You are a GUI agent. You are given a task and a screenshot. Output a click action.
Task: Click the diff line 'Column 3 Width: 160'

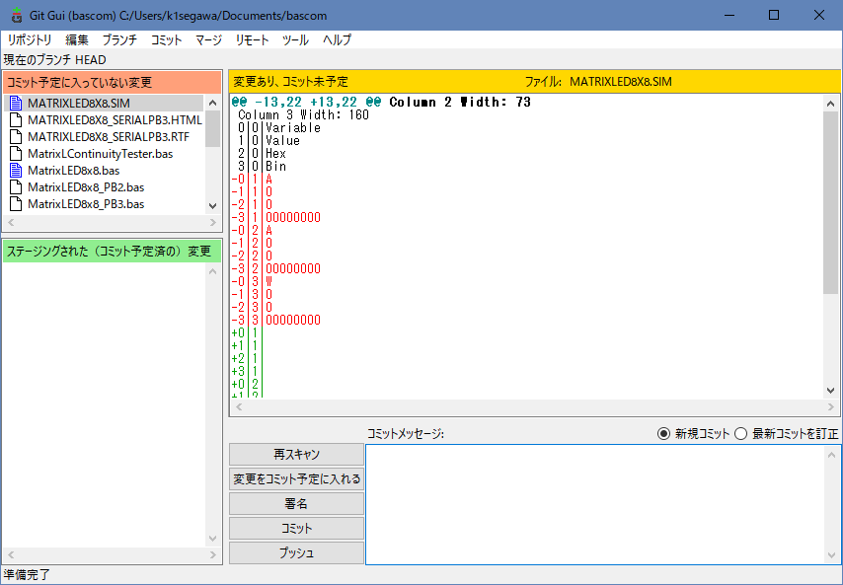click(303, 115)
